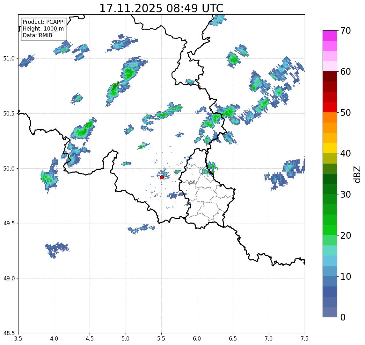
Task: Click longitude axis label 3.5
Action: click(x=18, y=339)
